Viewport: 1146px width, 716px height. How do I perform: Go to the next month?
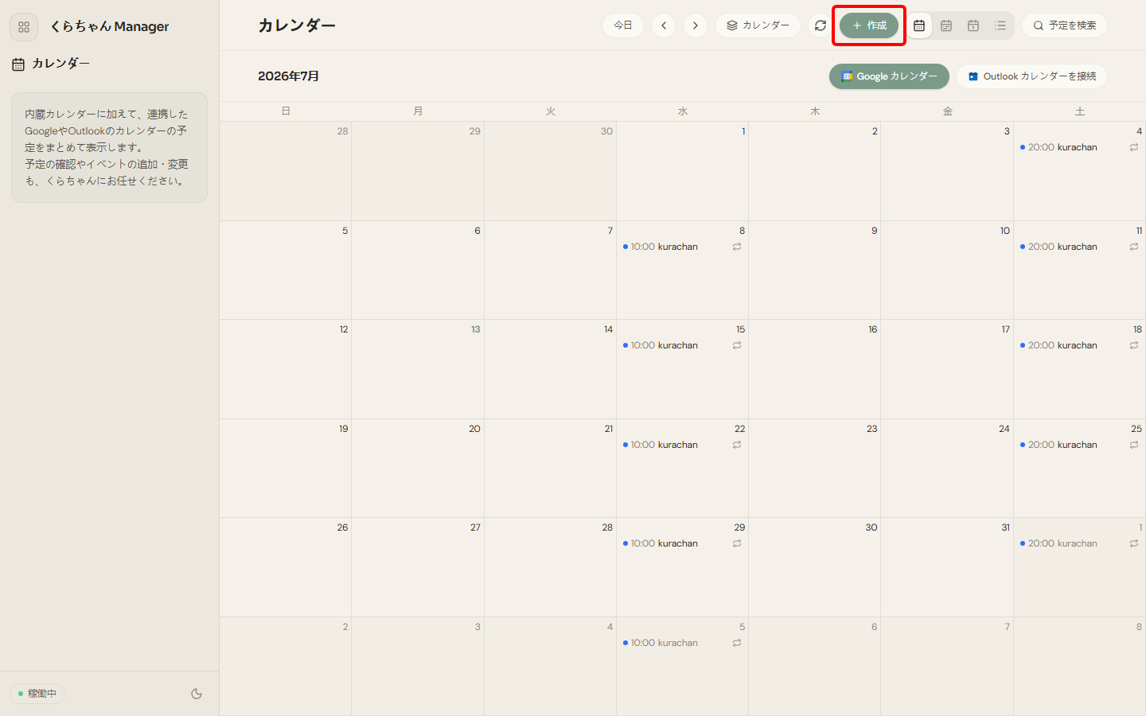[696, 25]
